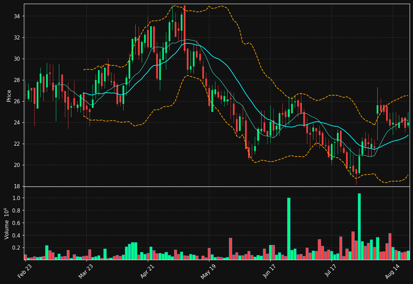Image resolution: width=413 pixels, height=284 pixels.
Task: Select the price tick label "26"
Action: pos(17,101)
